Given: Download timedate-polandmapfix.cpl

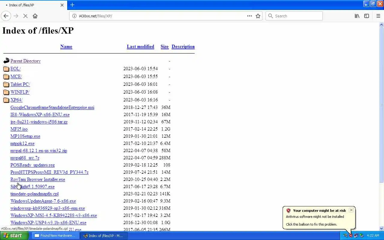Looking at the screenshot, I should 34,194.
